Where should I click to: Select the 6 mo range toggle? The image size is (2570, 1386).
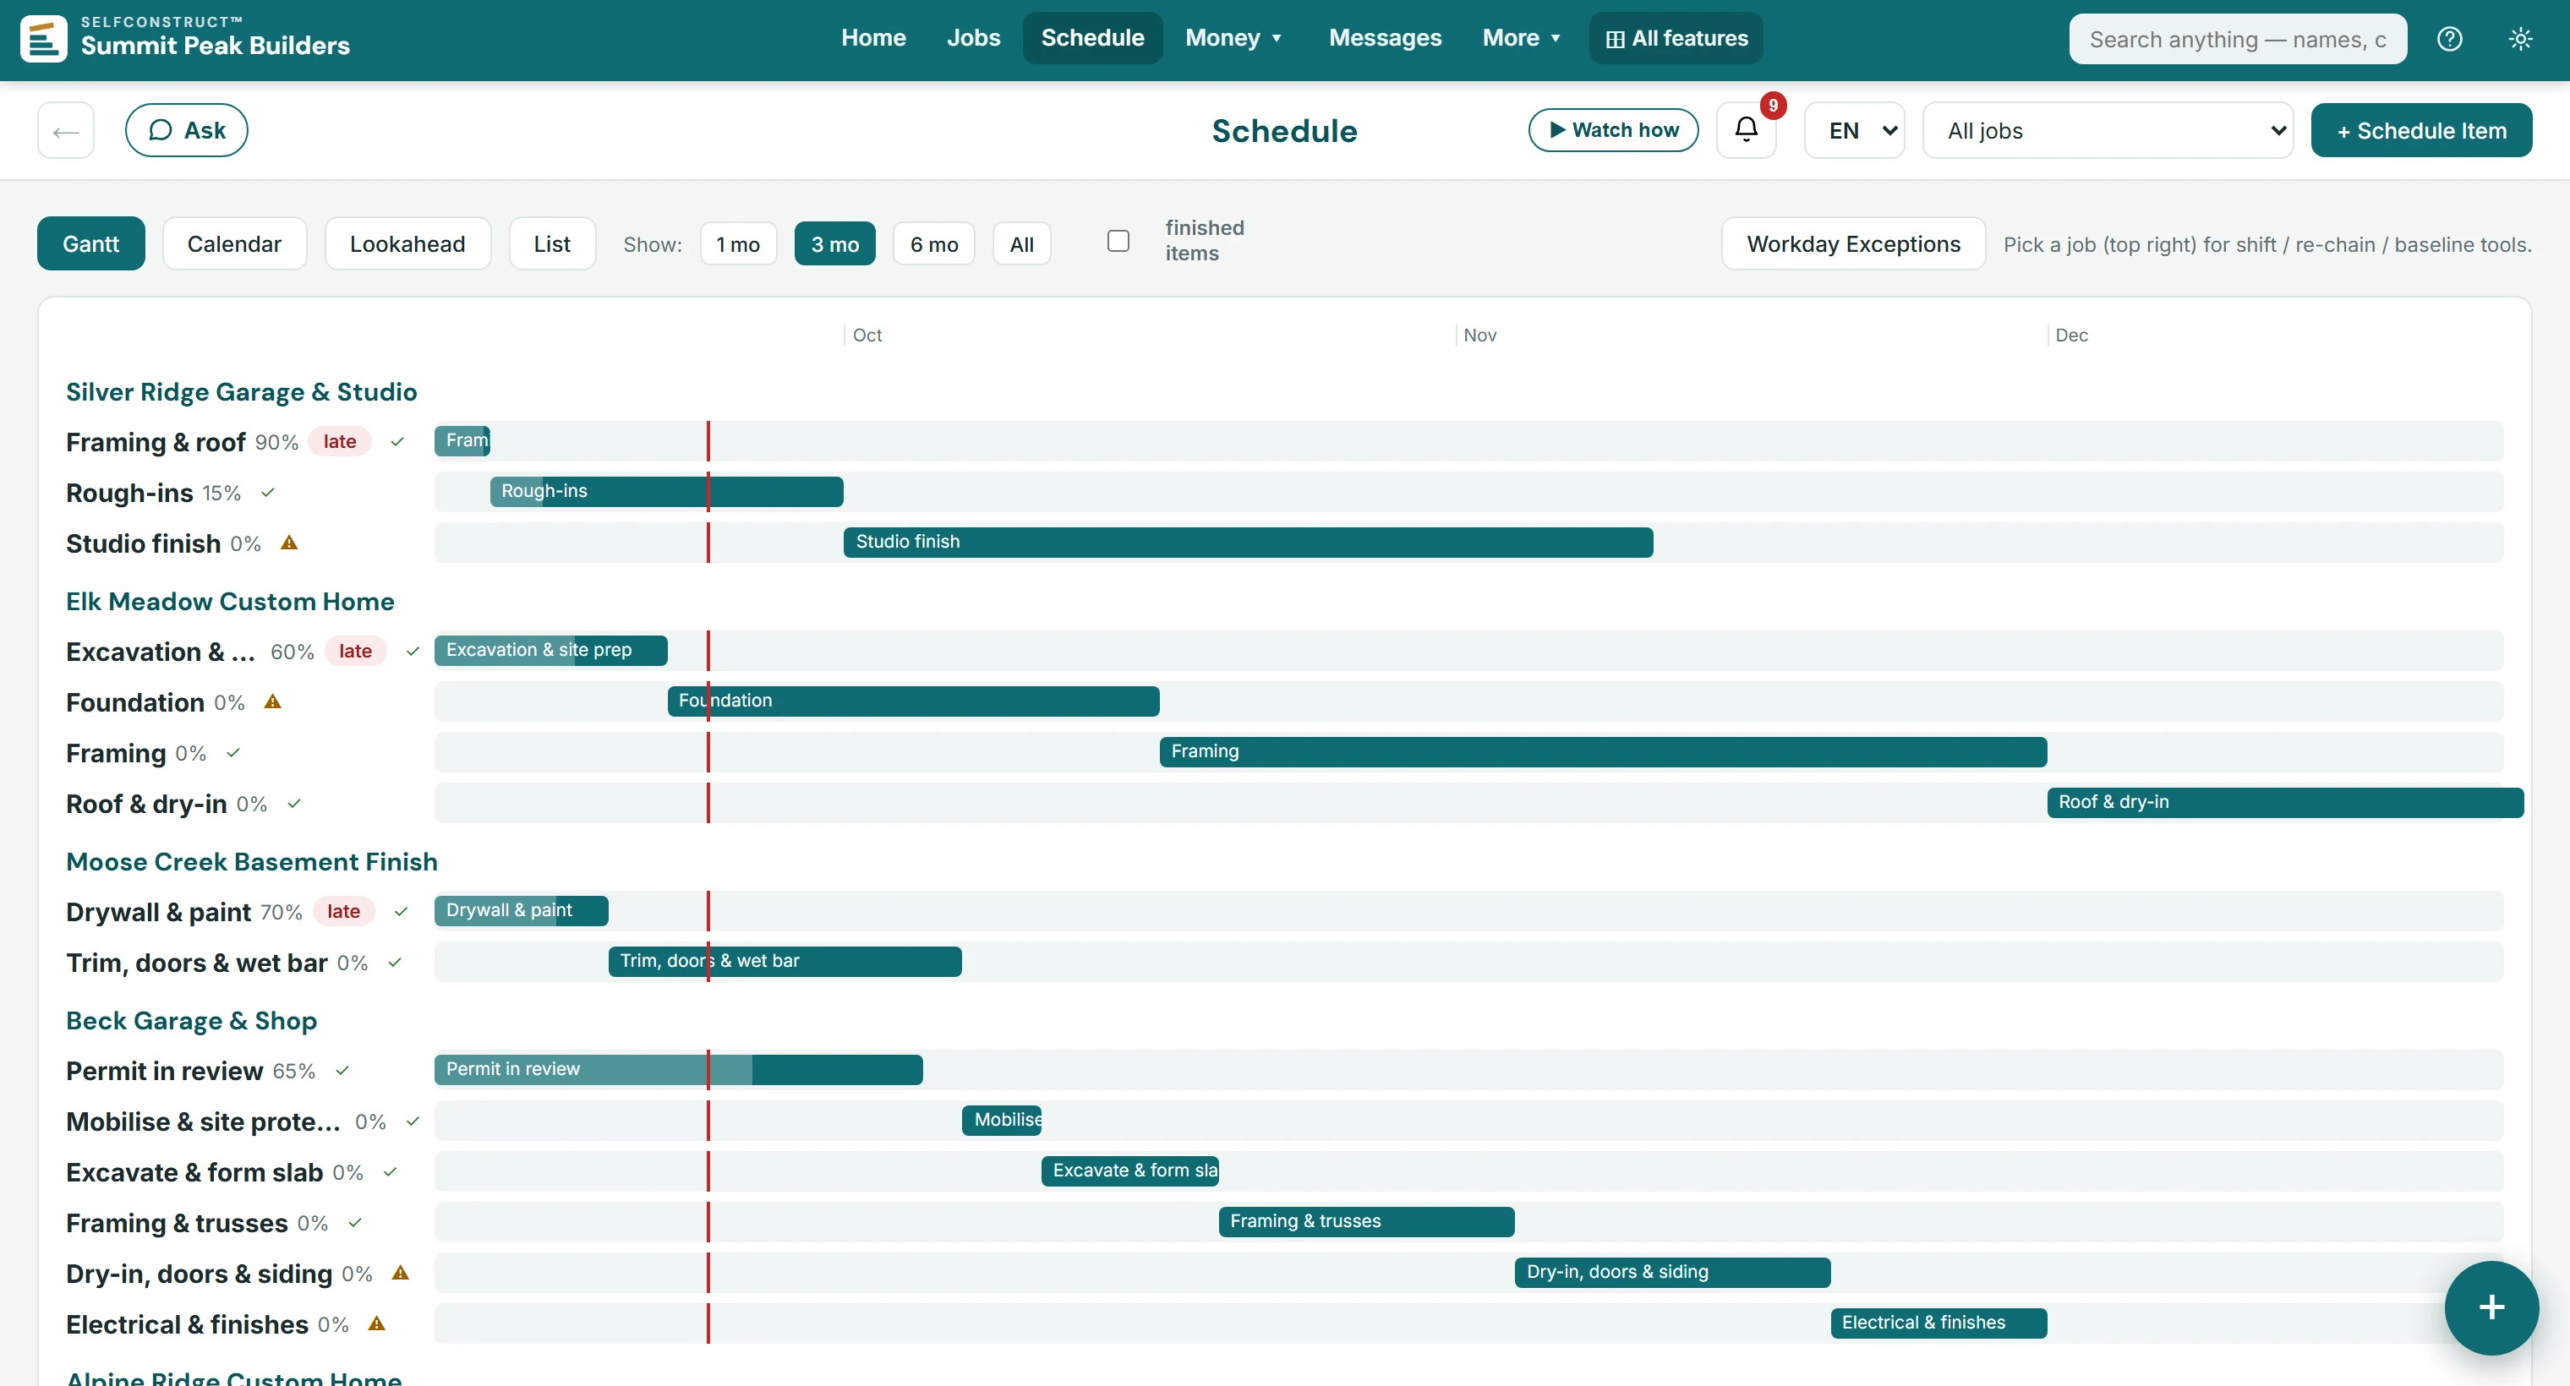click(934, 244)
